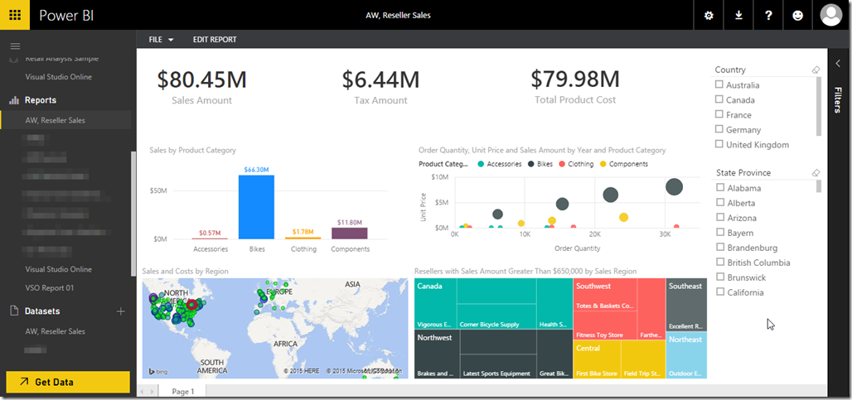Screen dimensions: 852x400
Task: Check the Canada country box
Action: [x=719, y=99]
